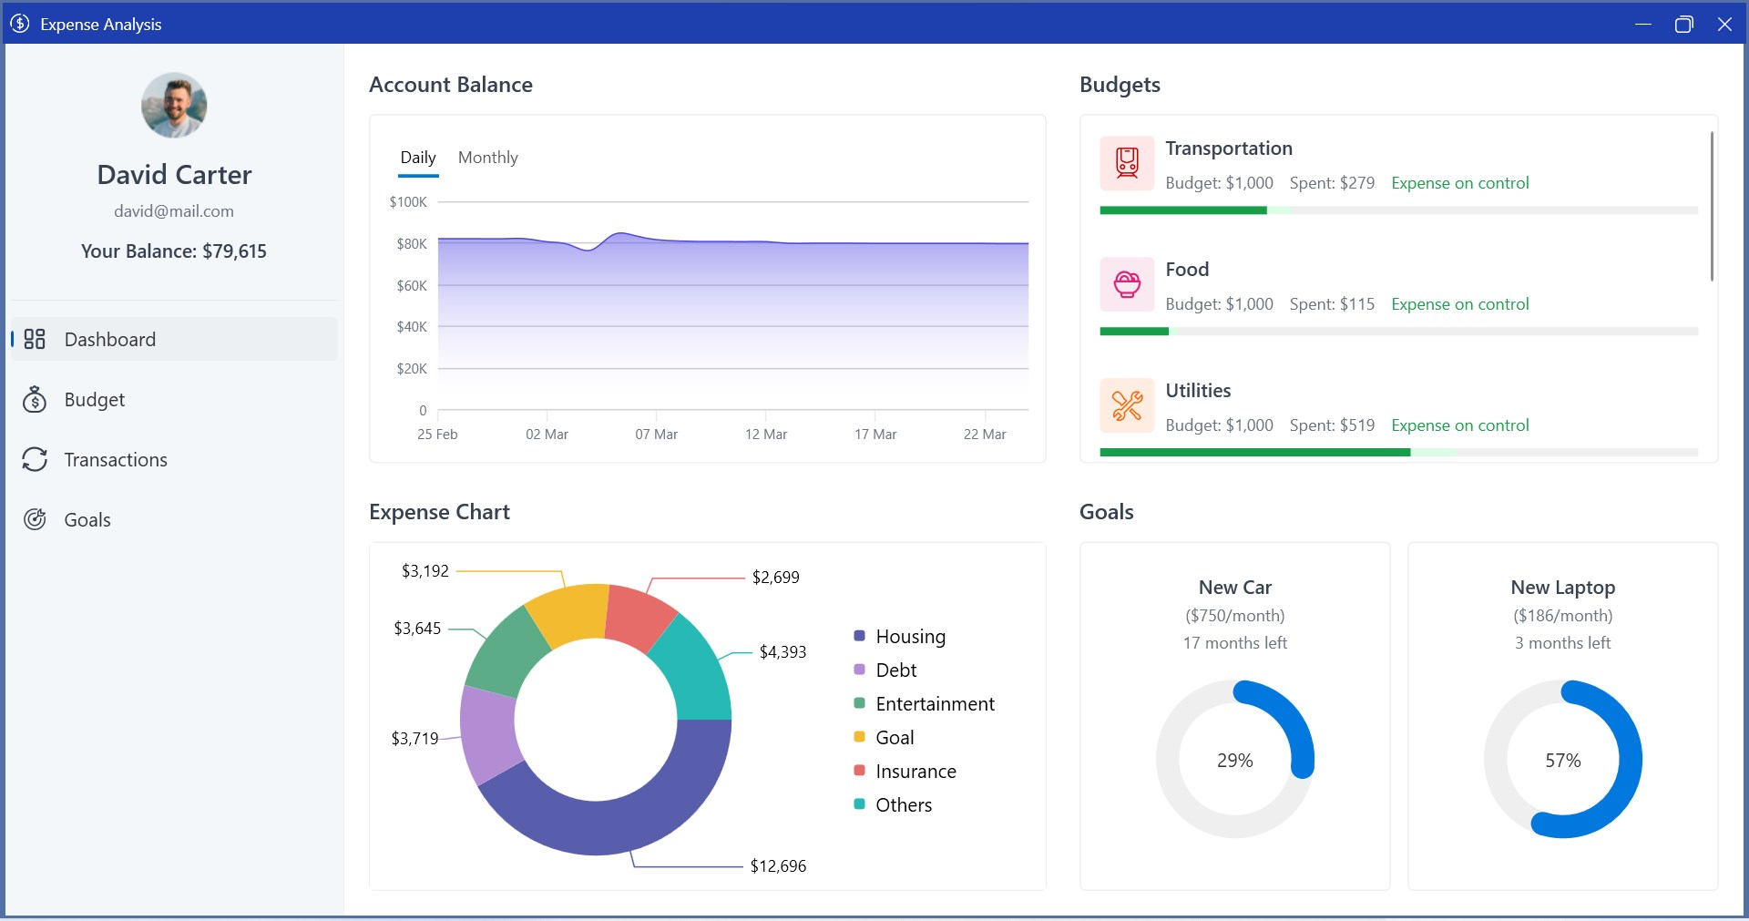Click "Spent: $519" under Utilities

click(1332, 425)
